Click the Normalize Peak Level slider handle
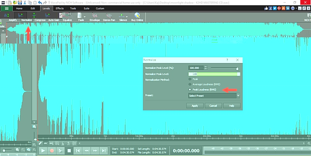 (237, 69)
